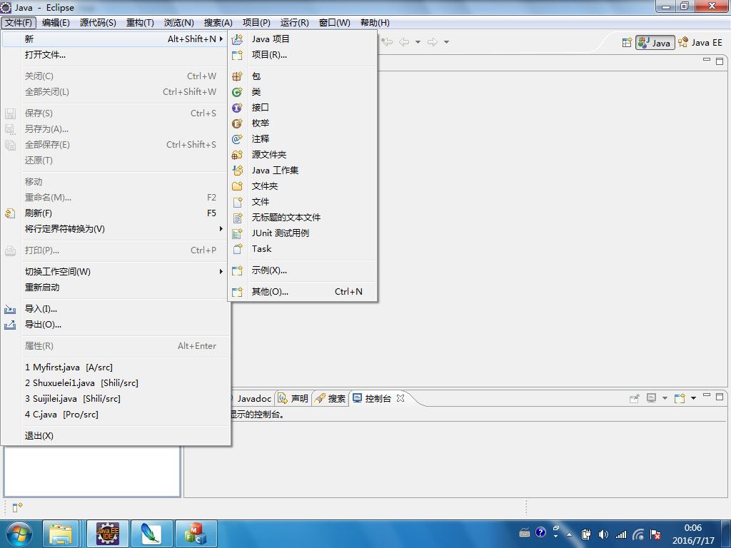The height and width of the screenshot is (548, 731).
Task: Open the 搜索(A) menu
Action: (218, 23)
